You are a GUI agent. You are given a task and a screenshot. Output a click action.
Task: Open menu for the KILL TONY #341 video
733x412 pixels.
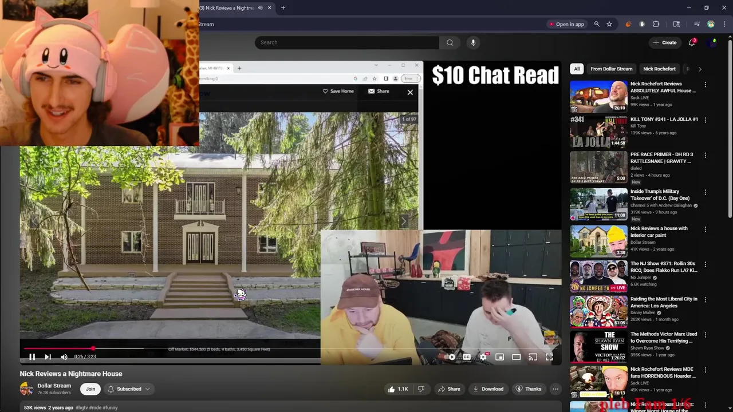click(x=705, y=120)
